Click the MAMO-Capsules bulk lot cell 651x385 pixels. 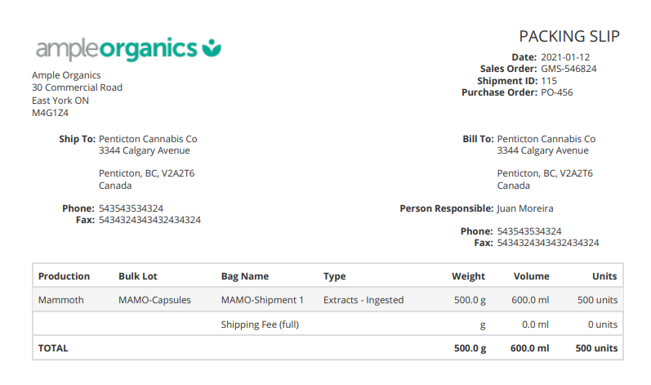click(x=154, y=300)
